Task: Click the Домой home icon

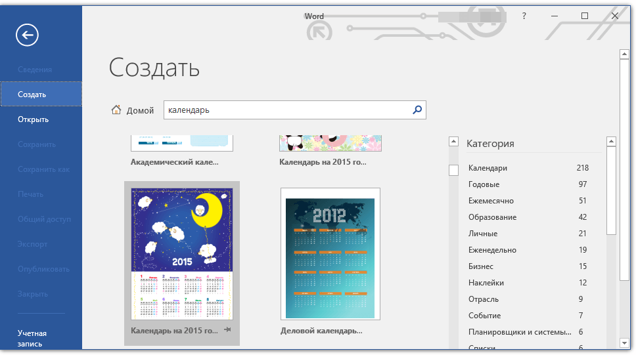Action: pos(116,110)
